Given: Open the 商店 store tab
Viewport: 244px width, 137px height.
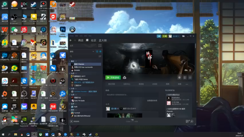Looking at the screenshot, I should pyautogui.click(x=81, y=40).
